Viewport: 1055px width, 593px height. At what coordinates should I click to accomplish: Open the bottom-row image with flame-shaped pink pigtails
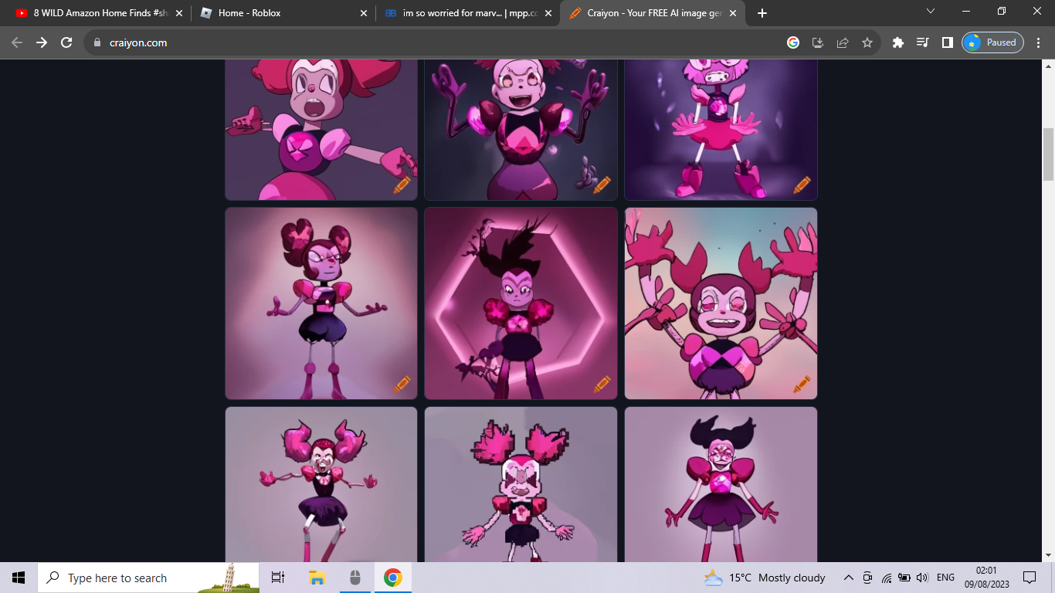click(321, 484)
